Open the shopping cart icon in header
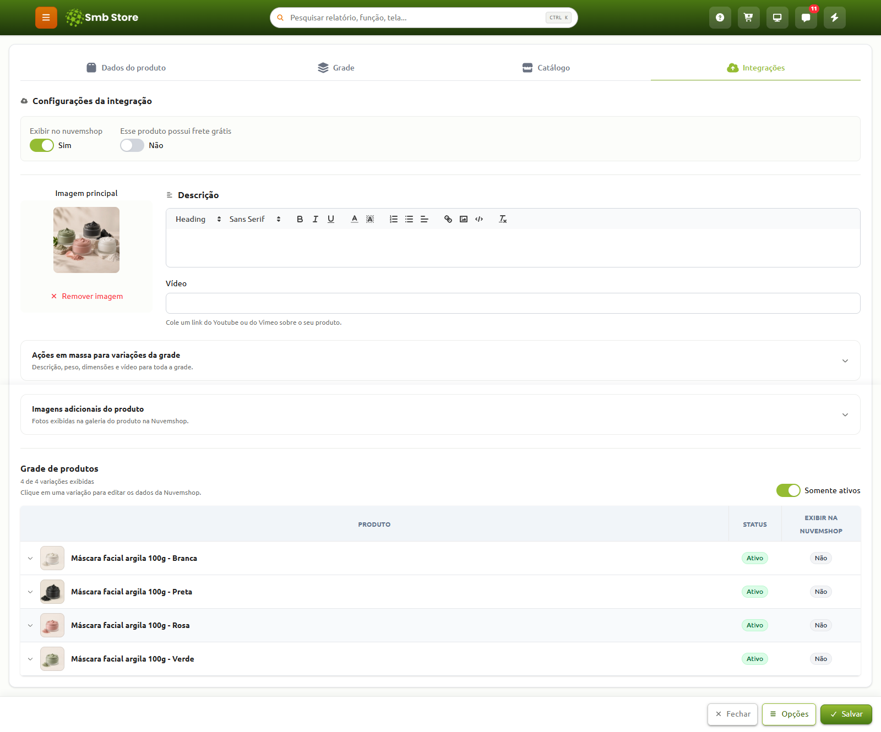Image resolution: width=881 pixels, height=732 pixels. point(748,18)
